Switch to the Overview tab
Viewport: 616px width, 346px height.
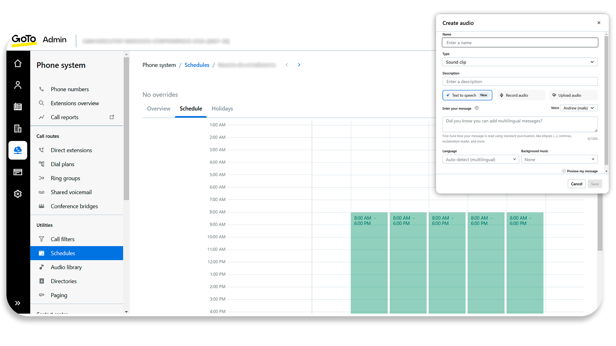coord(158,109)
